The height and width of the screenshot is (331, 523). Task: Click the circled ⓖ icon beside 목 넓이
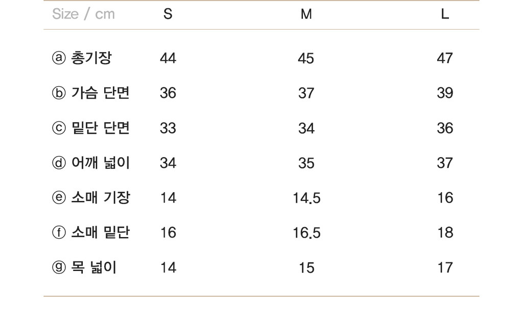[x=59, y=267]
